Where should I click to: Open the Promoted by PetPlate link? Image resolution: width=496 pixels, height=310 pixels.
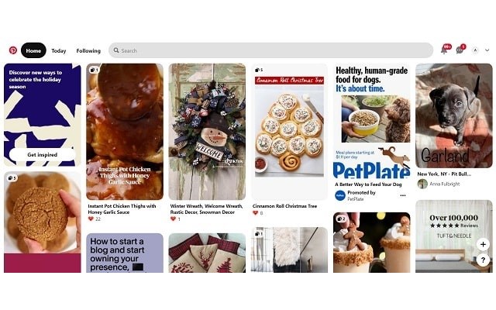(x=361, y=195)
